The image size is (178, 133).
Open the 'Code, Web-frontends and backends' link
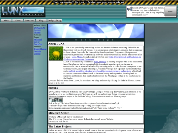point(102,58)
